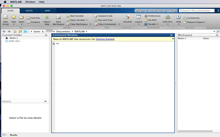220x137 pixels.
Task: Open a file via the Open folder icon
Action: 21,17
